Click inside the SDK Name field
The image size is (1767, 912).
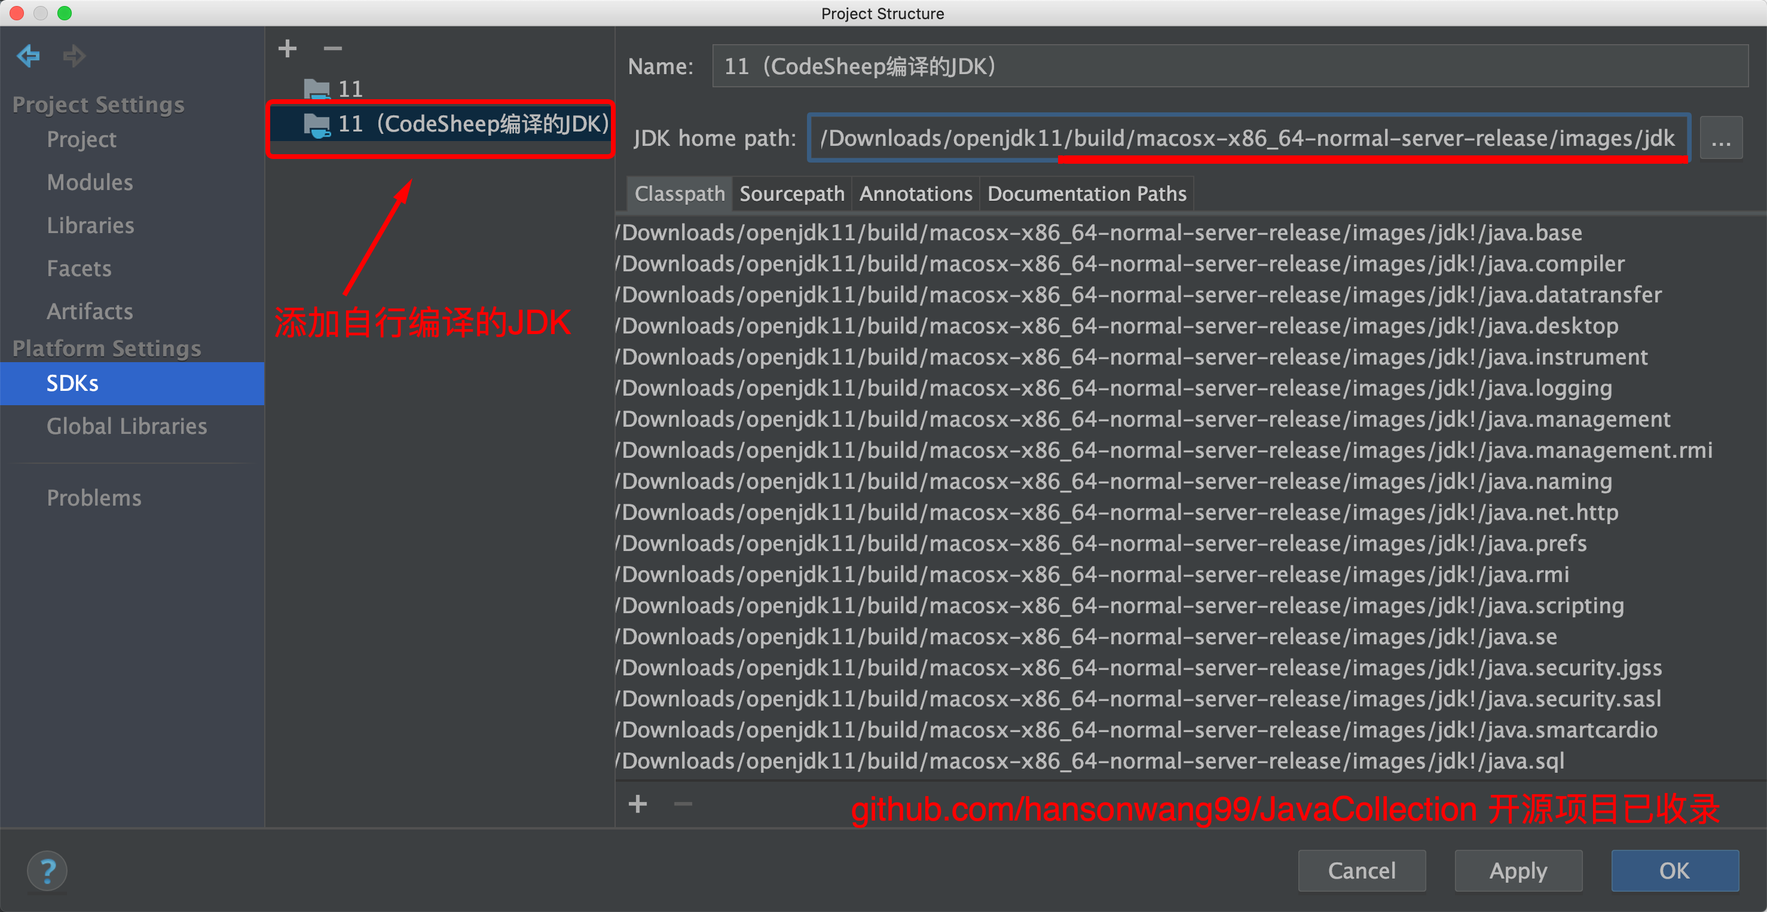pos(1228,66)
